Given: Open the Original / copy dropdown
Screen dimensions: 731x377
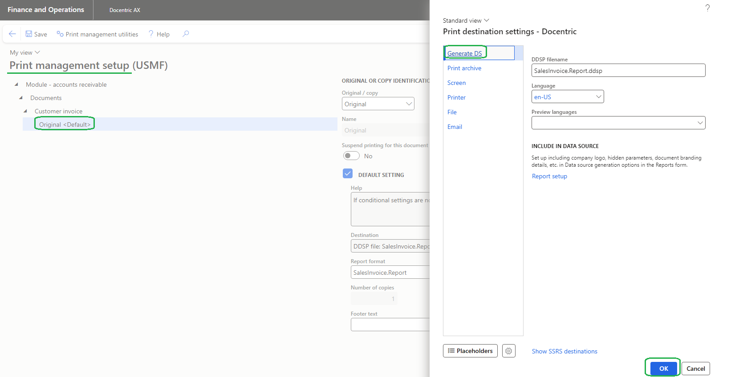Looking at the screenshot, I should point(378,104).
